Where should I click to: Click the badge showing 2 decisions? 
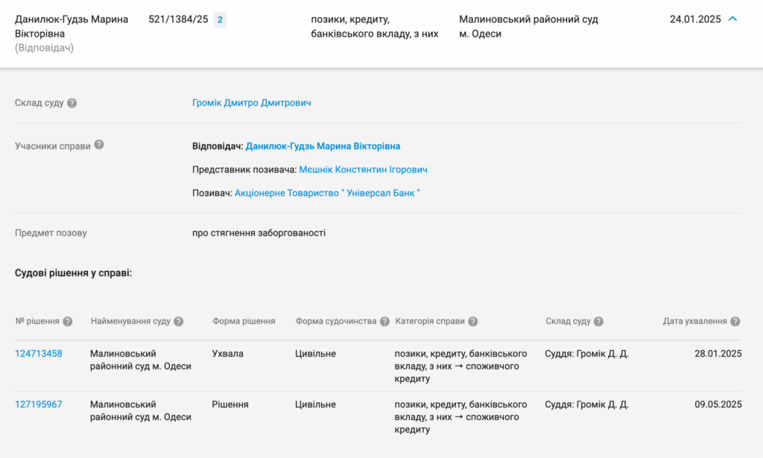click(220, 20)
